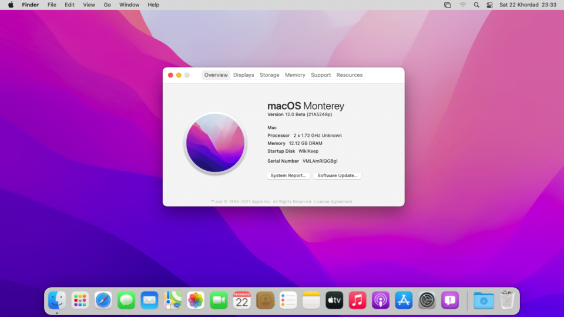Launch the Music app
This screenshot has height=317, width=564.
[357, 301]
